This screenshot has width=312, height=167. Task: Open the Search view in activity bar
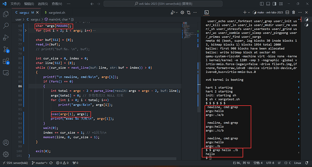6,25
